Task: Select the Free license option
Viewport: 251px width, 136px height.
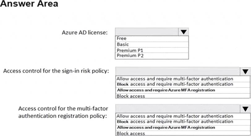Action: (x=152, y=39)
